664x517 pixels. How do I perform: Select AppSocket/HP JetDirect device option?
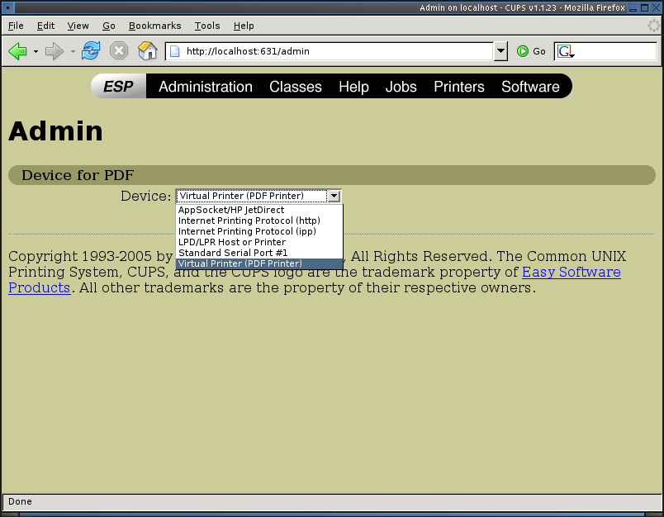[259, 210]
